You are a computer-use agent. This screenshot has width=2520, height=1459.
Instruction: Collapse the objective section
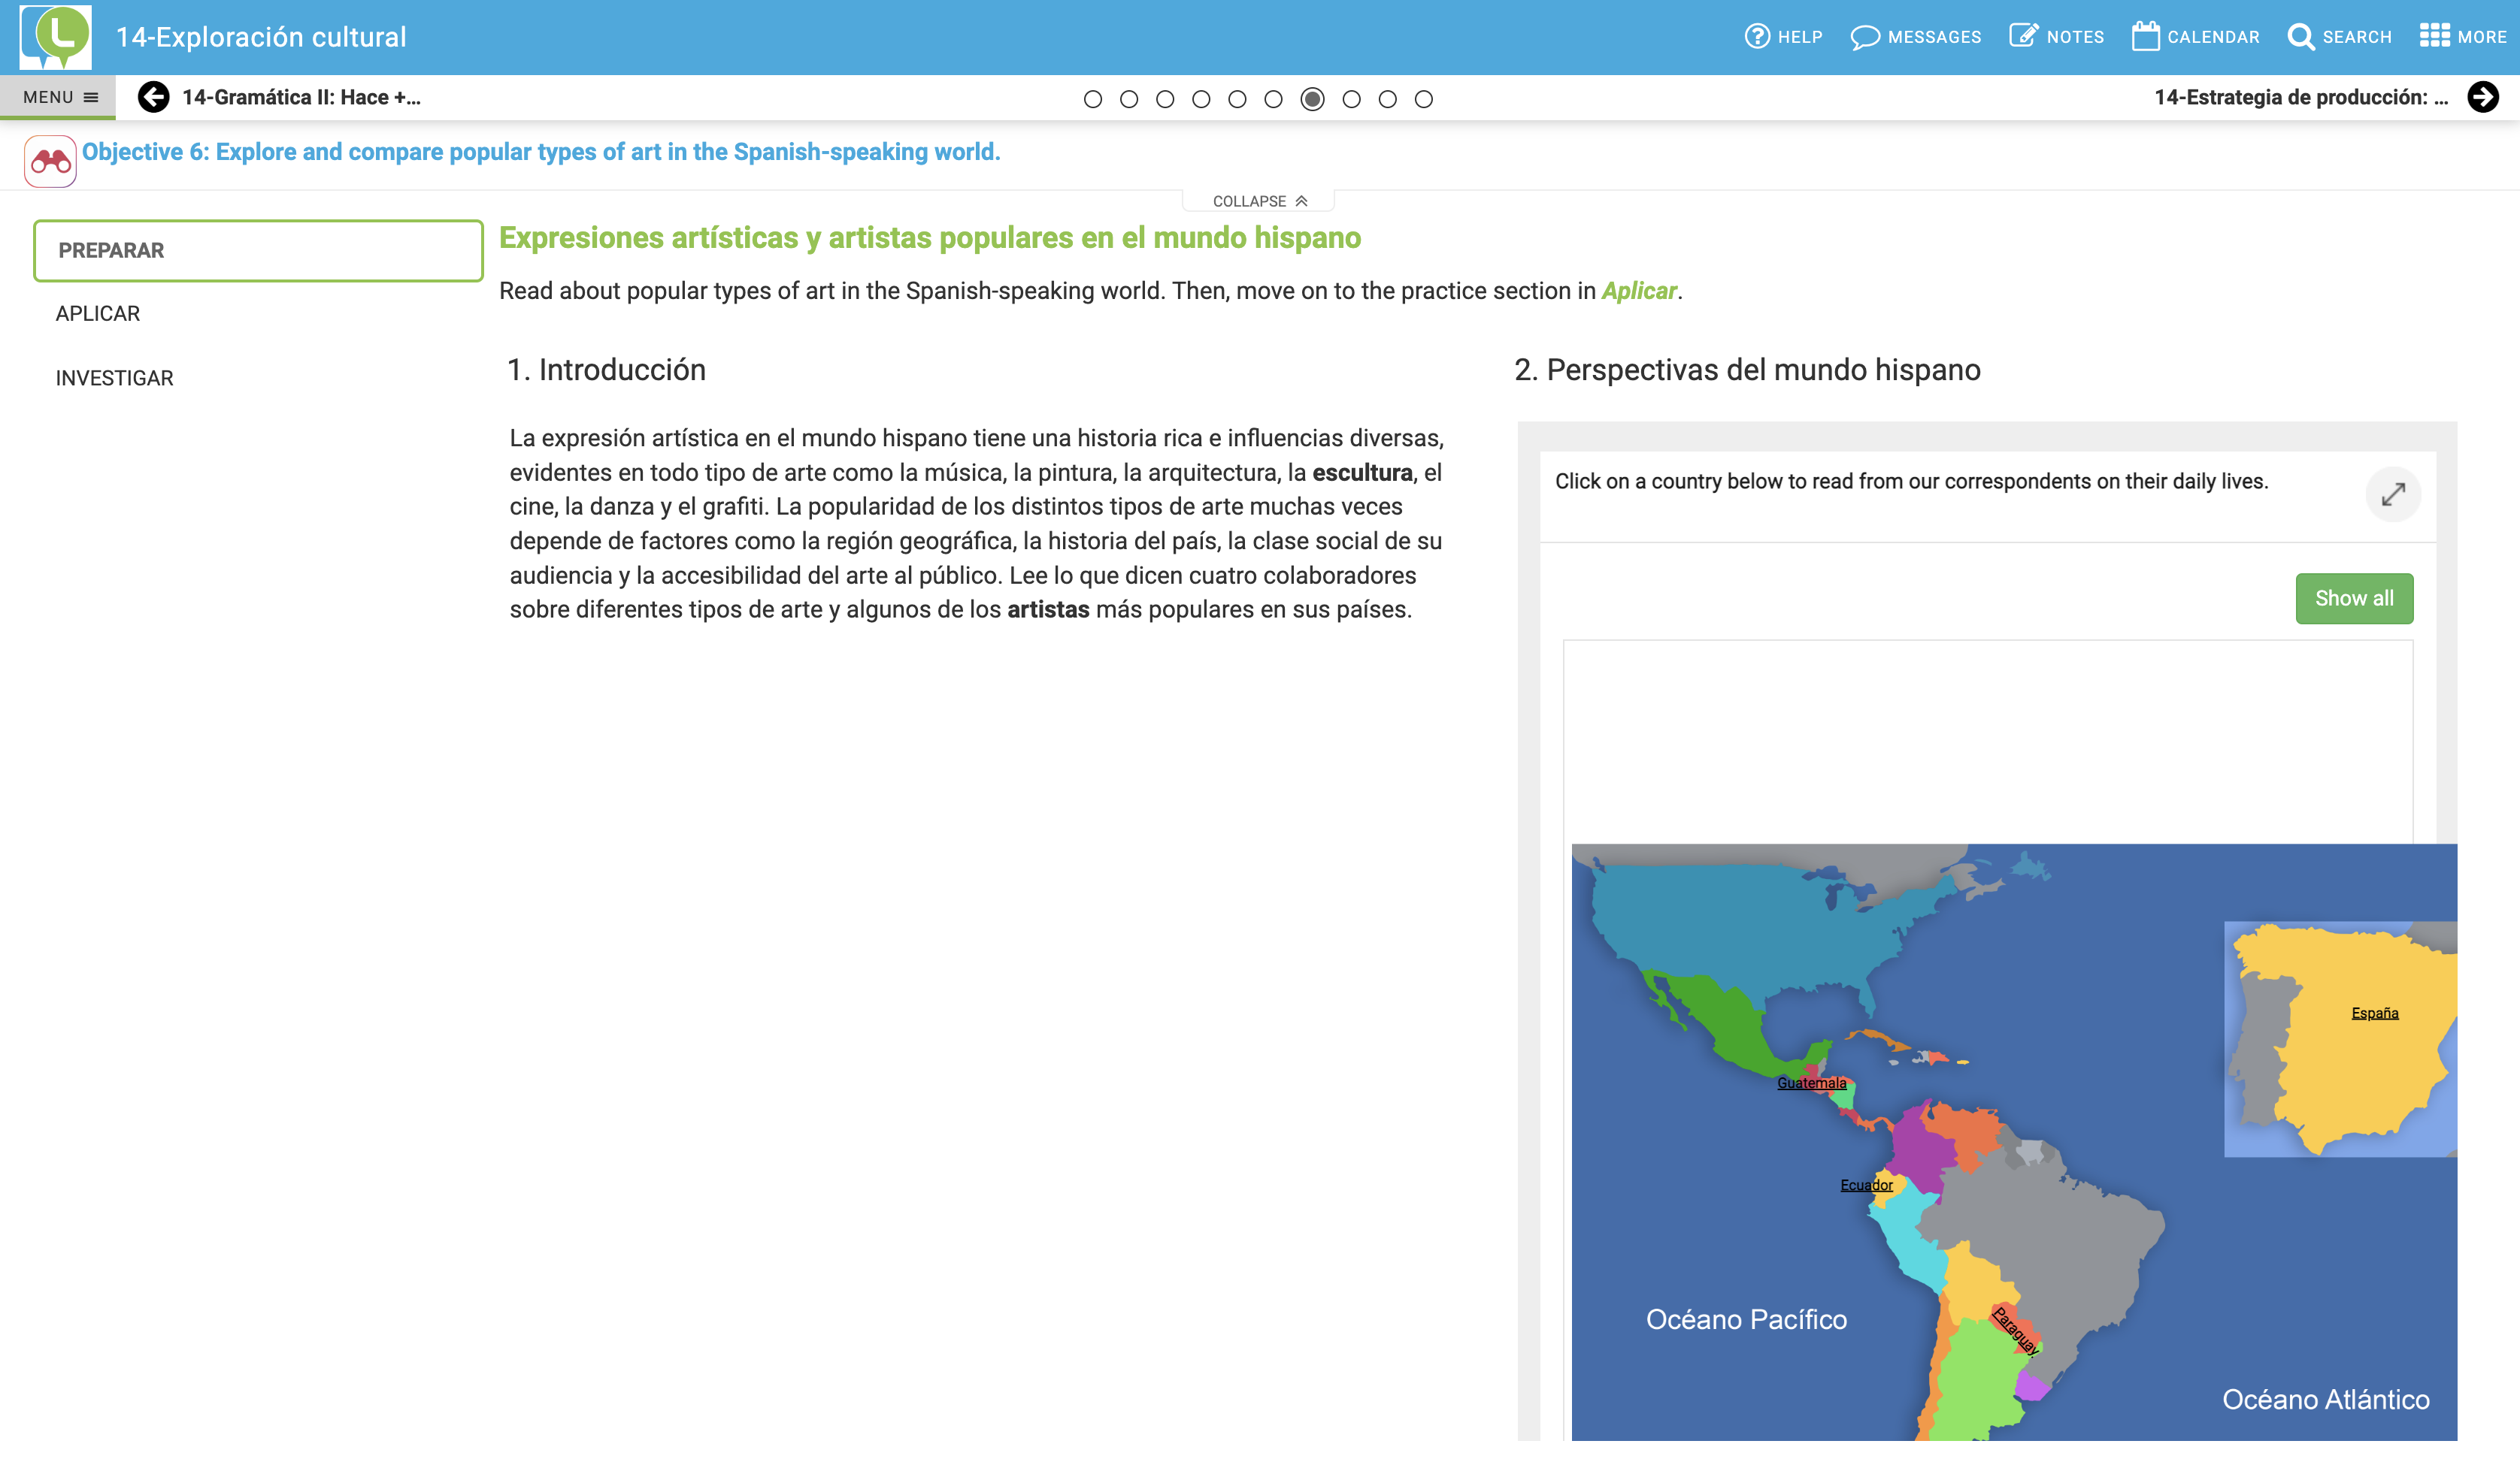coord(1259,201)
